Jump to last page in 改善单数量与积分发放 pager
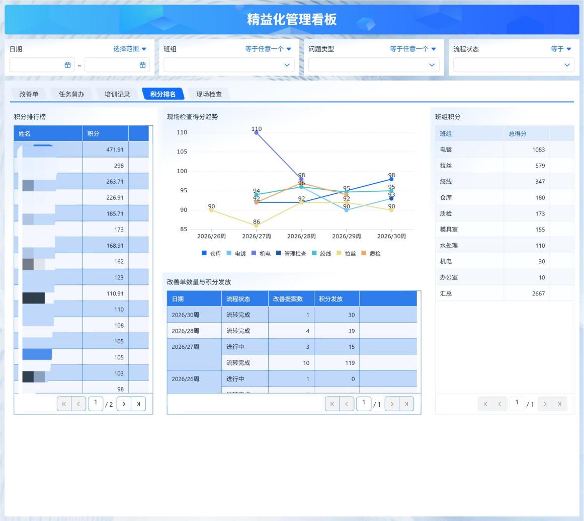This screenshot has height=521, width=584. coord(406,404)
